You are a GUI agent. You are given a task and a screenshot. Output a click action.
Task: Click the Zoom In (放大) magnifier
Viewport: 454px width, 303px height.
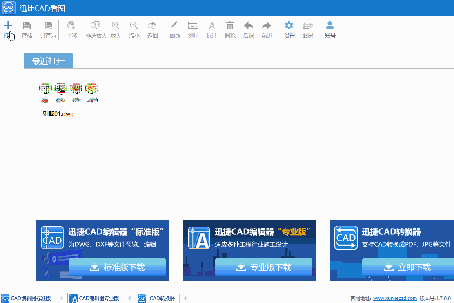[x=116, y=25]
